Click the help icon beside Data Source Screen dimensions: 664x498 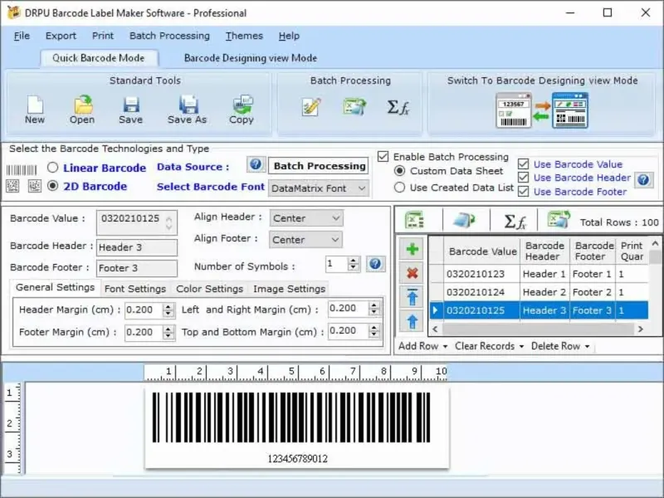(x=256, y=164)
